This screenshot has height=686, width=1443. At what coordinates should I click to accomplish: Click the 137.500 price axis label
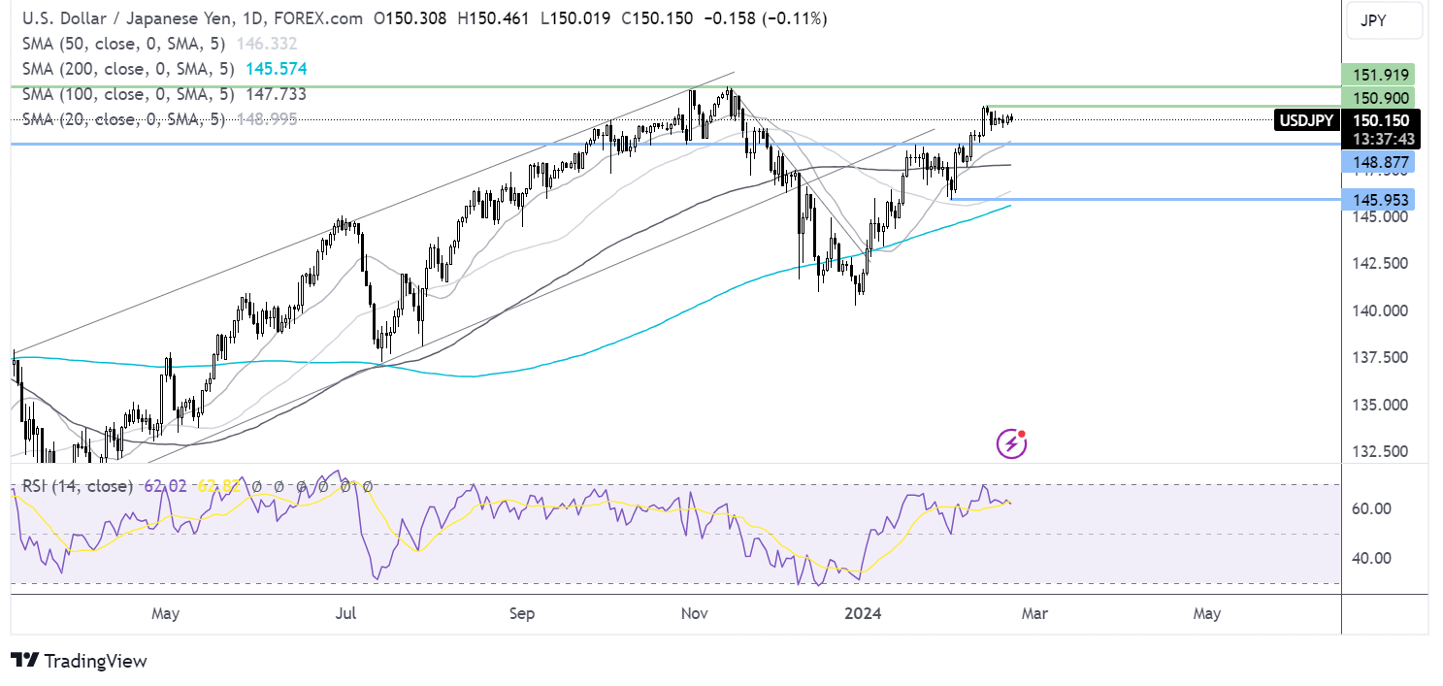(1378, 357)
